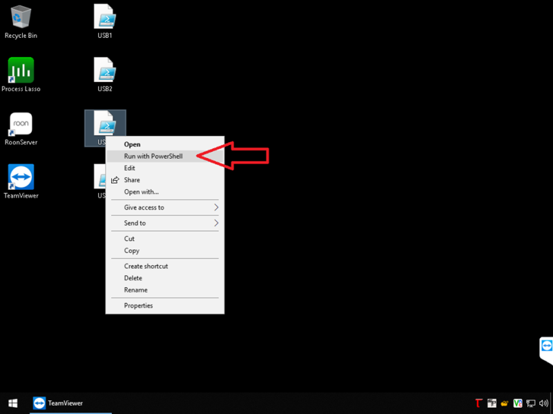Viewport: 553px width, 414px height.
Task: Expand the TeamViewer side panel tab
Action: click(546, 346)
